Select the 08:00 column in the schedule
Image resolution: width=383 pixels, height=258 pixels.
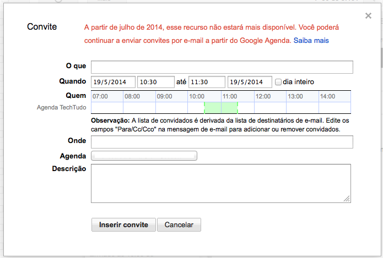pos(139,96)
